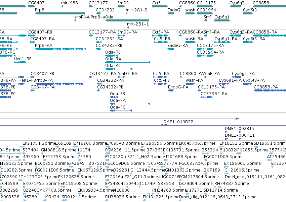Click the Cct5-RB transcript label
This screenshot has height=202, width=286.
pyautogui.click(x=162, y=39)
